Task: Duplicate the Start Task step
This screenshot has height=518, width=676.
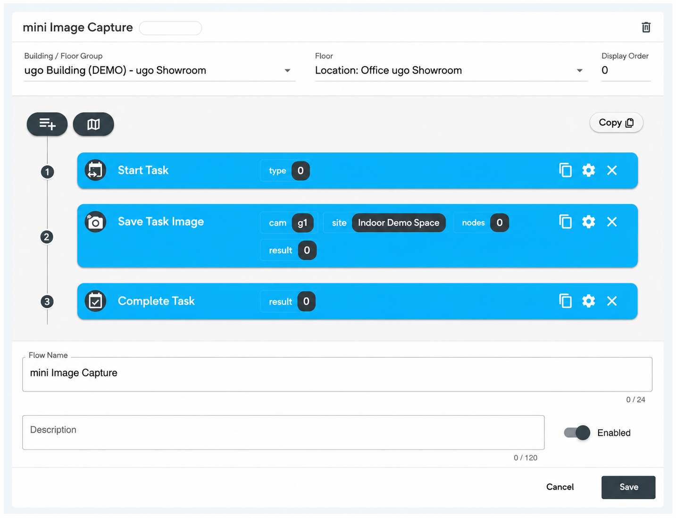Action: (565, 170)
